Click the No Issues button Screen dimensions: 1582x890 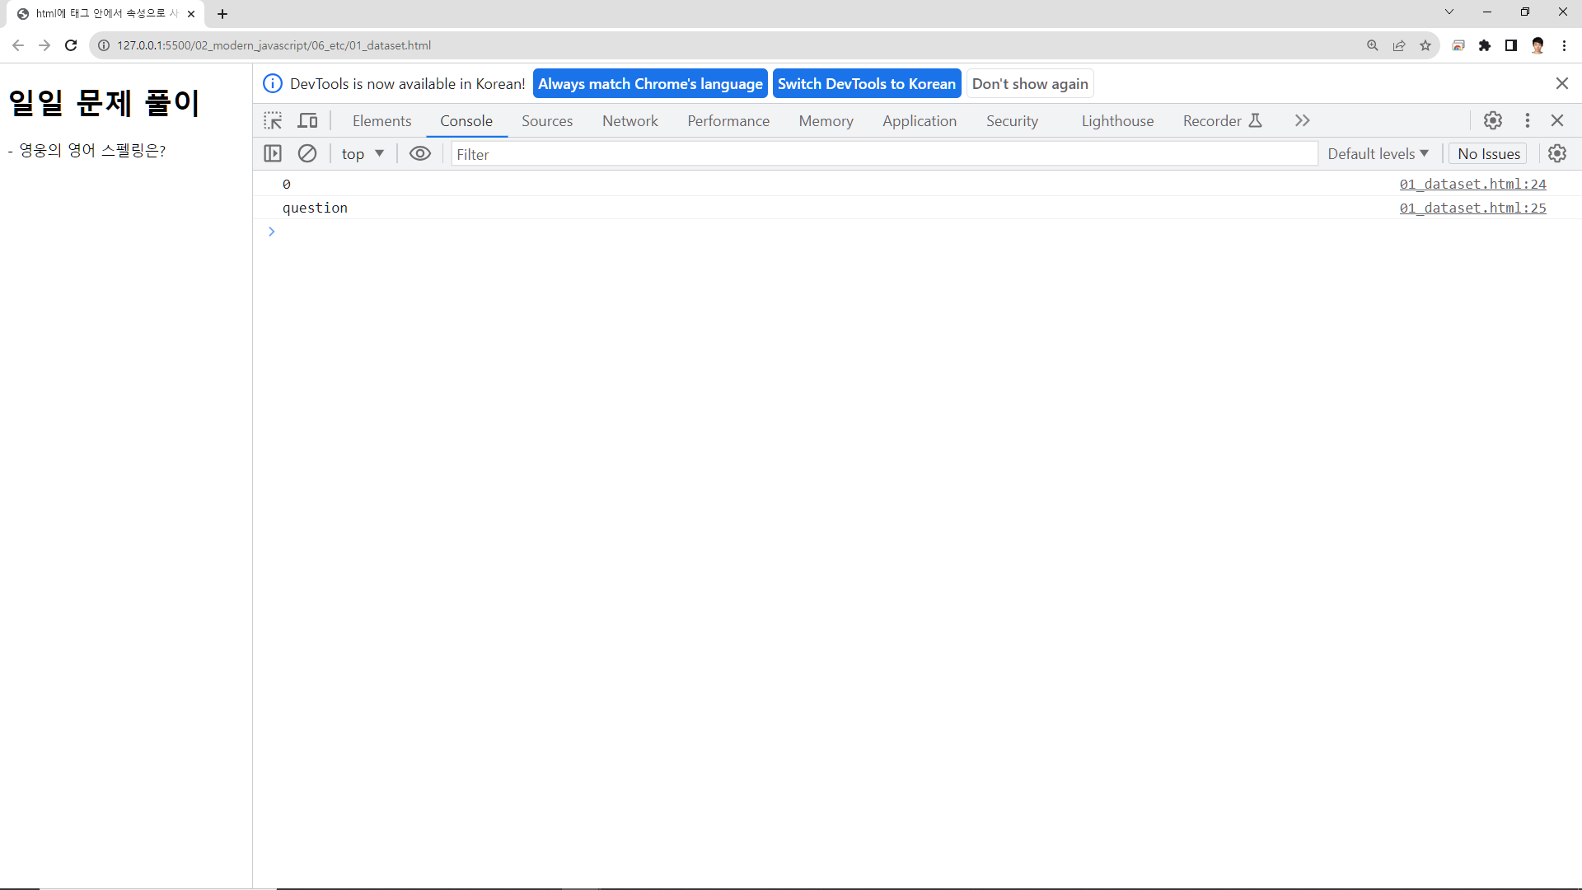click(1488, 154)
